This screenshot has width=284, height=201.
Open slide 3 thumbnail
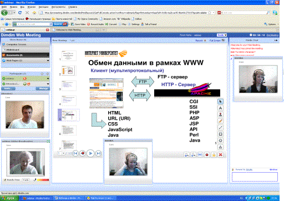point(69,86)
